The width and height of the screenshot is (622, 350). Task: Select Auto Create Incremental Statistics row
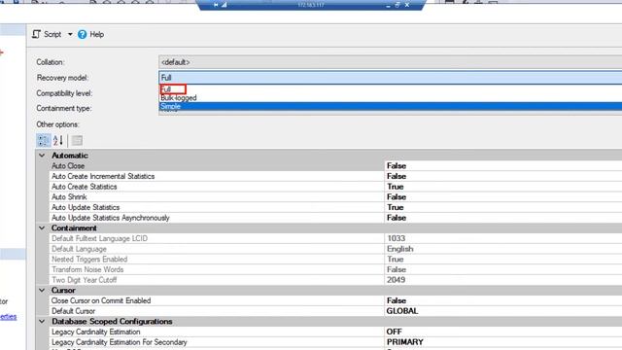pyautogui.click(x=217, y=176)
